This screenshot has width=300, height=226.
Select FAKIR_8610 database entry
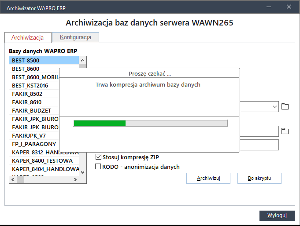coord(34,102)
